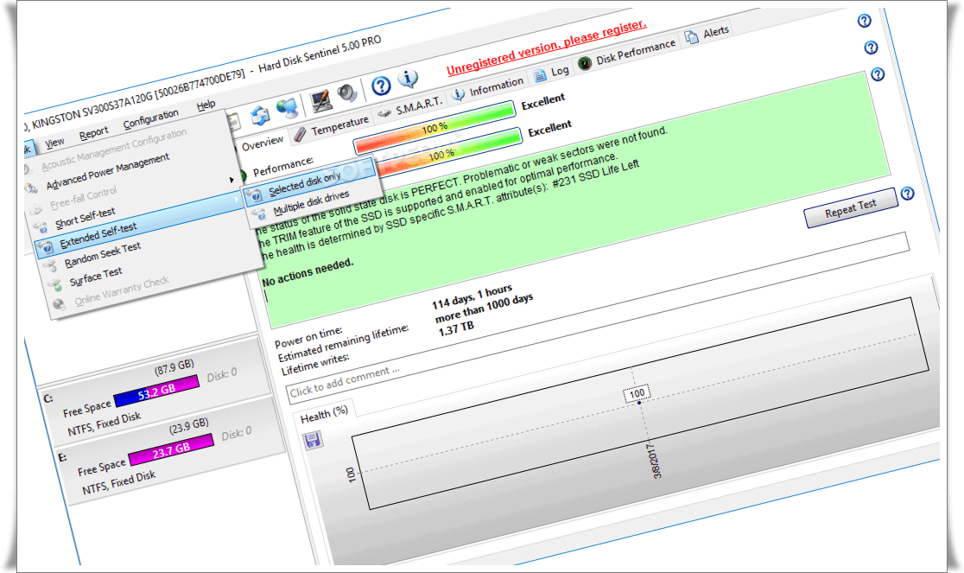Click the "1.37 TB" lifetime writes value
The image size is (964, 573).
456,328
